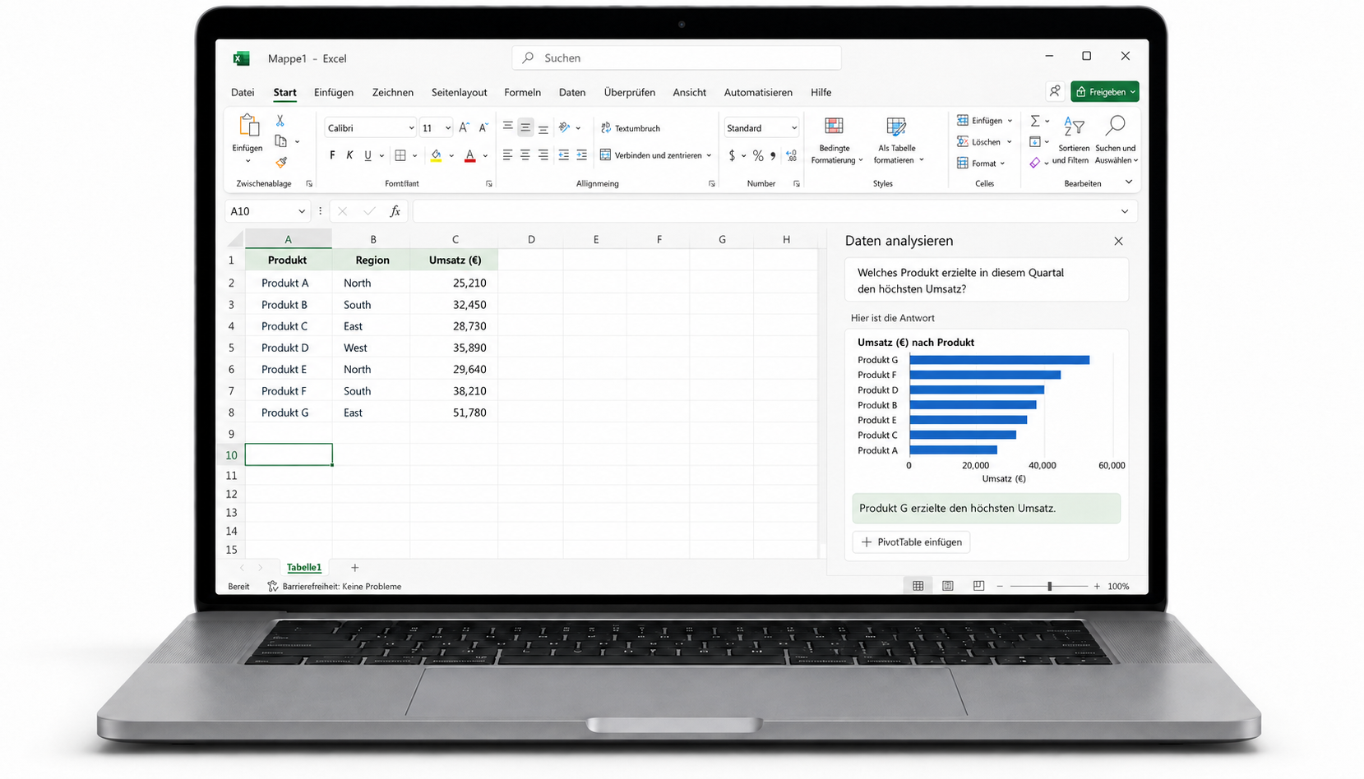Screen dimensions: 1364x779
Task: Click the Excel logo icon
Action: point(241,58)
